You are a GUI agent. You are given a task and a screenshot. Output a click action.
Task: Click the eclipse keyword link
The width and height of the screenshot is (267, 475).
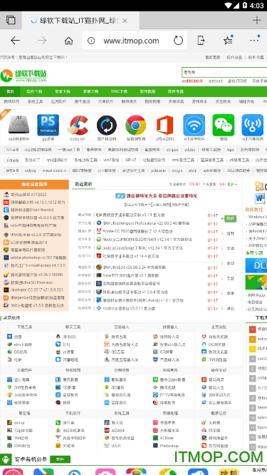(172, 150)
